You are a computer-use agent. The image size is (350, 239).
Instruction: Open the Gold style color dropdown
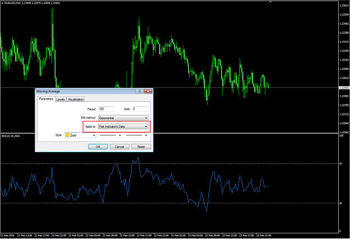[x=80, y=135]
